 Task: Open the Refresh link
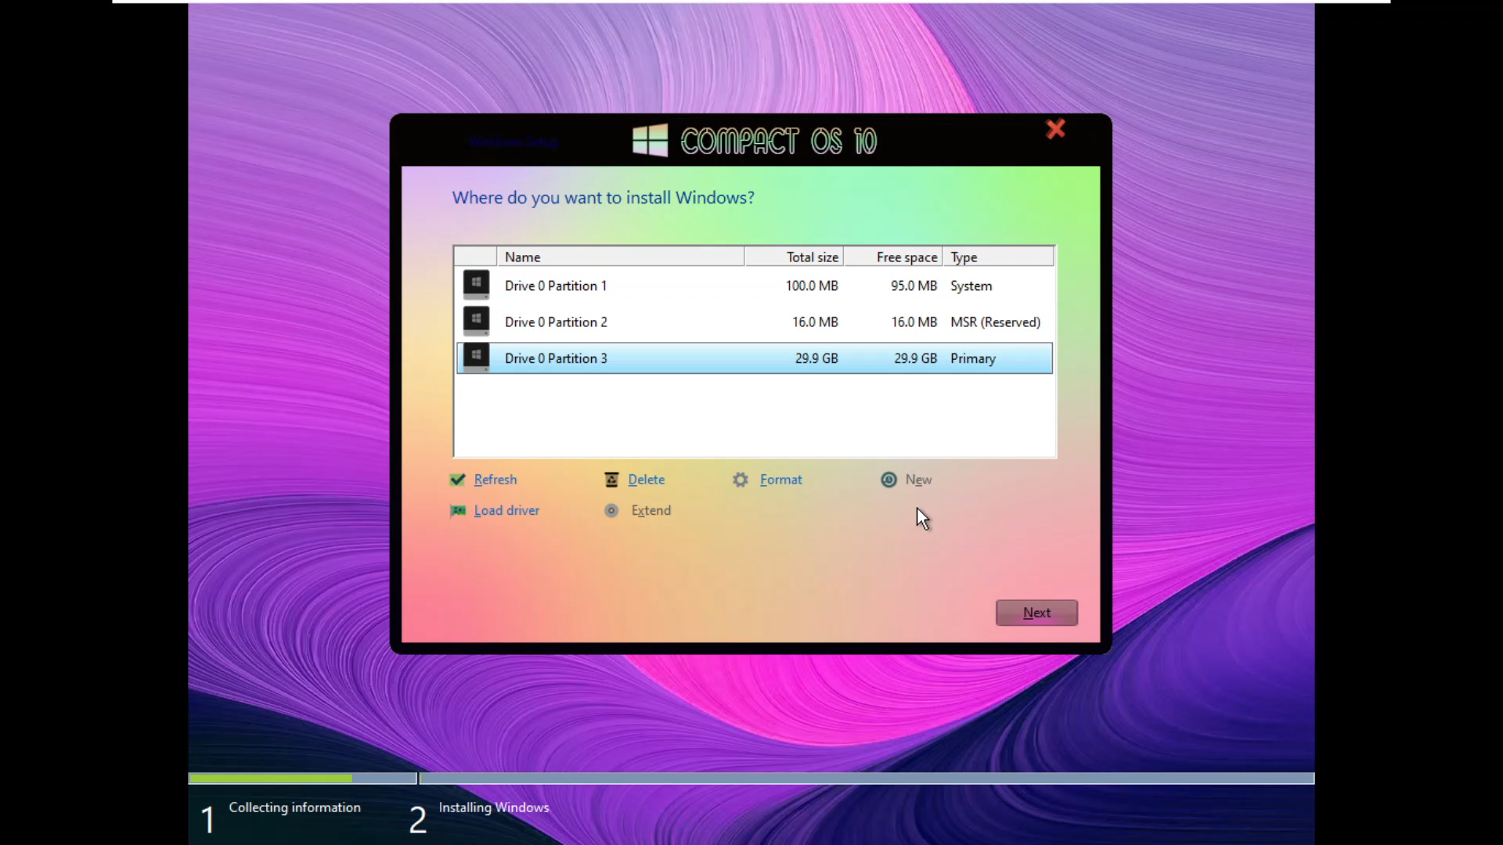[496, 480]
